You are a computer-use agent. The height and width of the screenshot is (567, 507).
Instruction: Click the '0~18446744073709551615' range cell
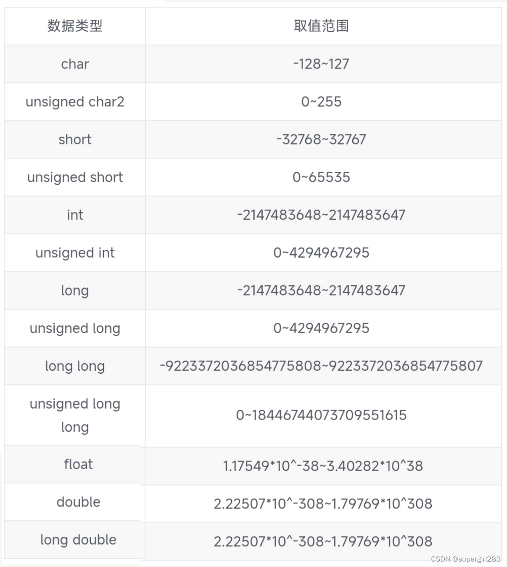(x=321, y=415)
